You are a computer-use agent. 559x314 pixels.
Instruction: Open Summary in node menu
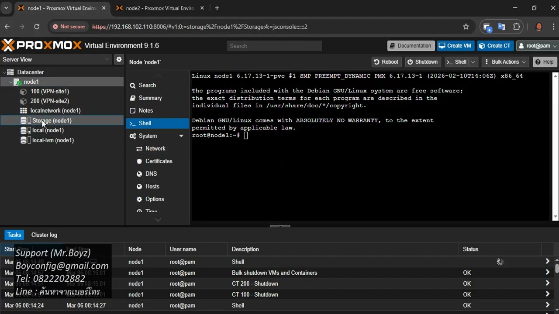(150, 98)
